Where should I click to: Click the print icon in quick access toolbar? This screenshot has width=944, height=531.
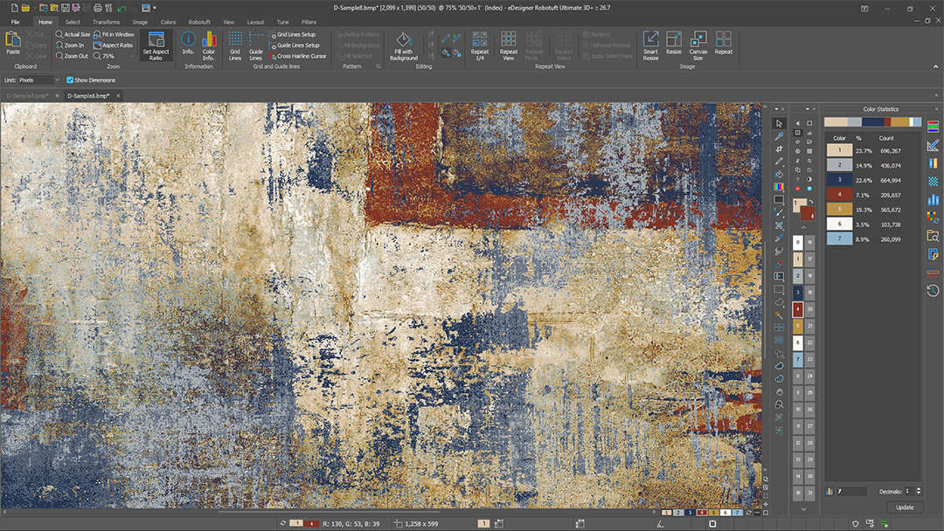[98, 8]
